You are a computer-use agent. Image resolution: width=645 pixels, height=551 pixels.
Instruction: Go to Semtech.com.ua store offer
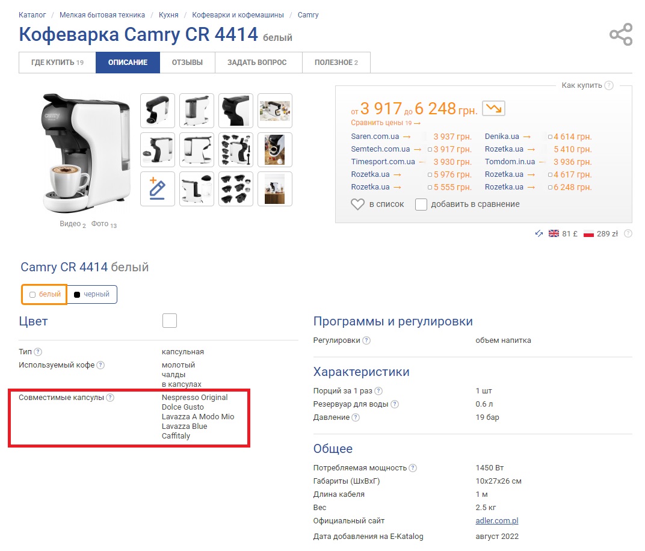[x=380, y=149]
